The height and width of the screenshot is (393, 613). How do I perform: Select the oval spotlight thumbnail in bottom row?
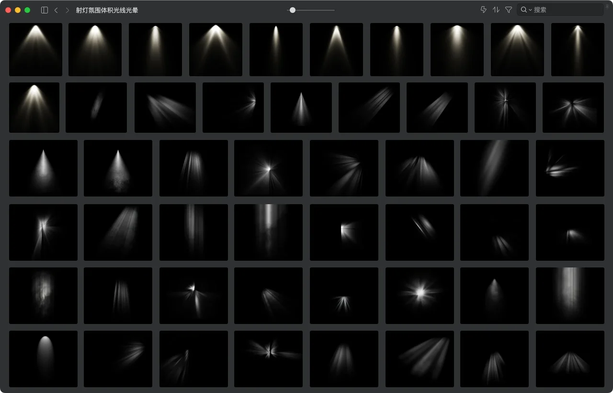43,359
